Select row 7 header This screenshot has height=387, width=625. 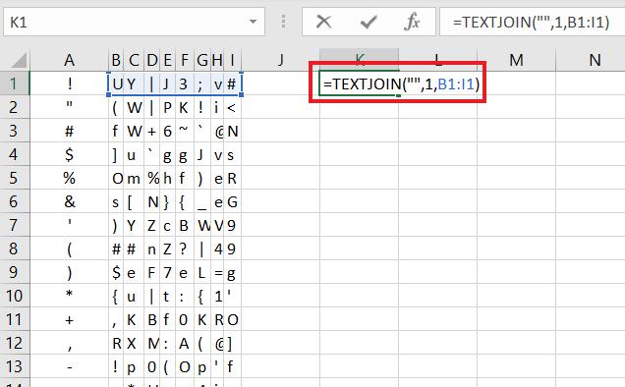click(x=15, y=224)
